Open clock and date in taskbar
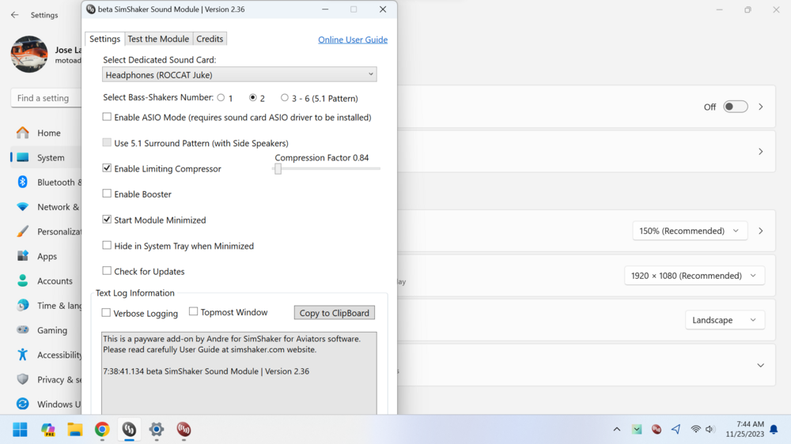 tap(745, 430)
